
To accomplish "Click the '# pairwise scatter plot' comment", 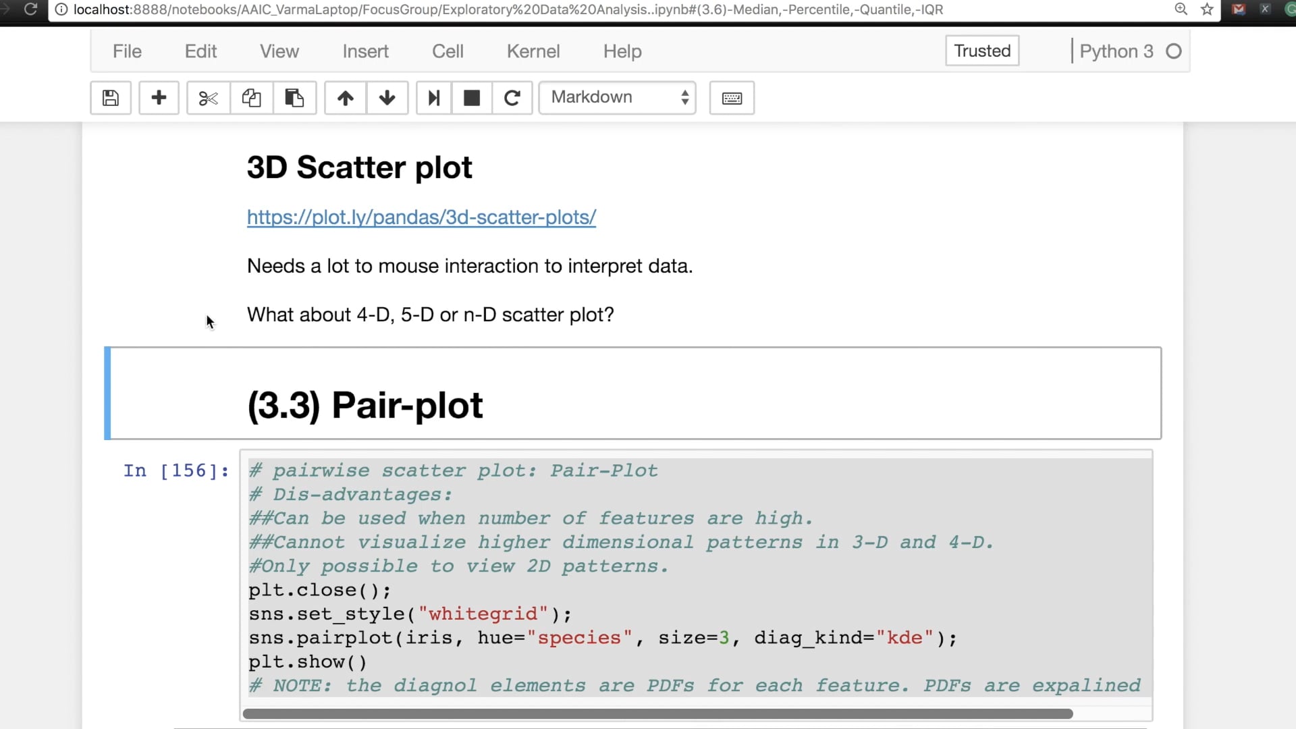I will pos(453,470).
